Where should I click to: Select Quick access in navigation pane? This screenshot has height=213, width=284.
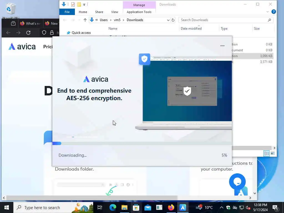pos(81,33)
